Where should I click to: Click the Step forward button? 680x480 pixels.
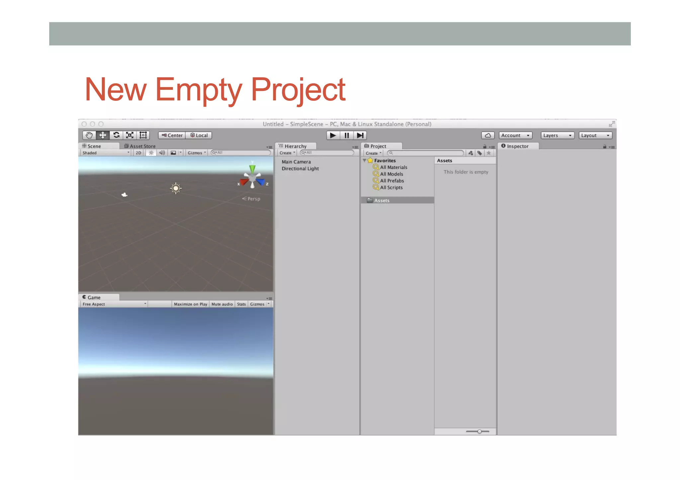click(360, 135)
